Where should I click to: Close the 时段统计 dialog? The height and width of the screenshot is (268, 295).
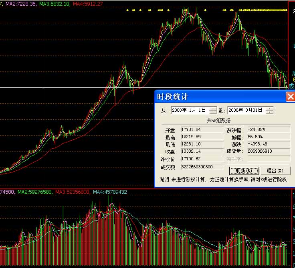pyautogui.click(x=290, y=97)
